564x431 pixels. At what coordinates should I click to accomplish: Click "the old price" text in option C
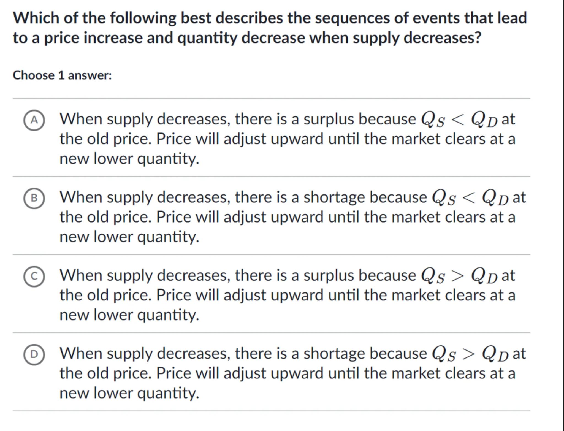click(105, 295)
